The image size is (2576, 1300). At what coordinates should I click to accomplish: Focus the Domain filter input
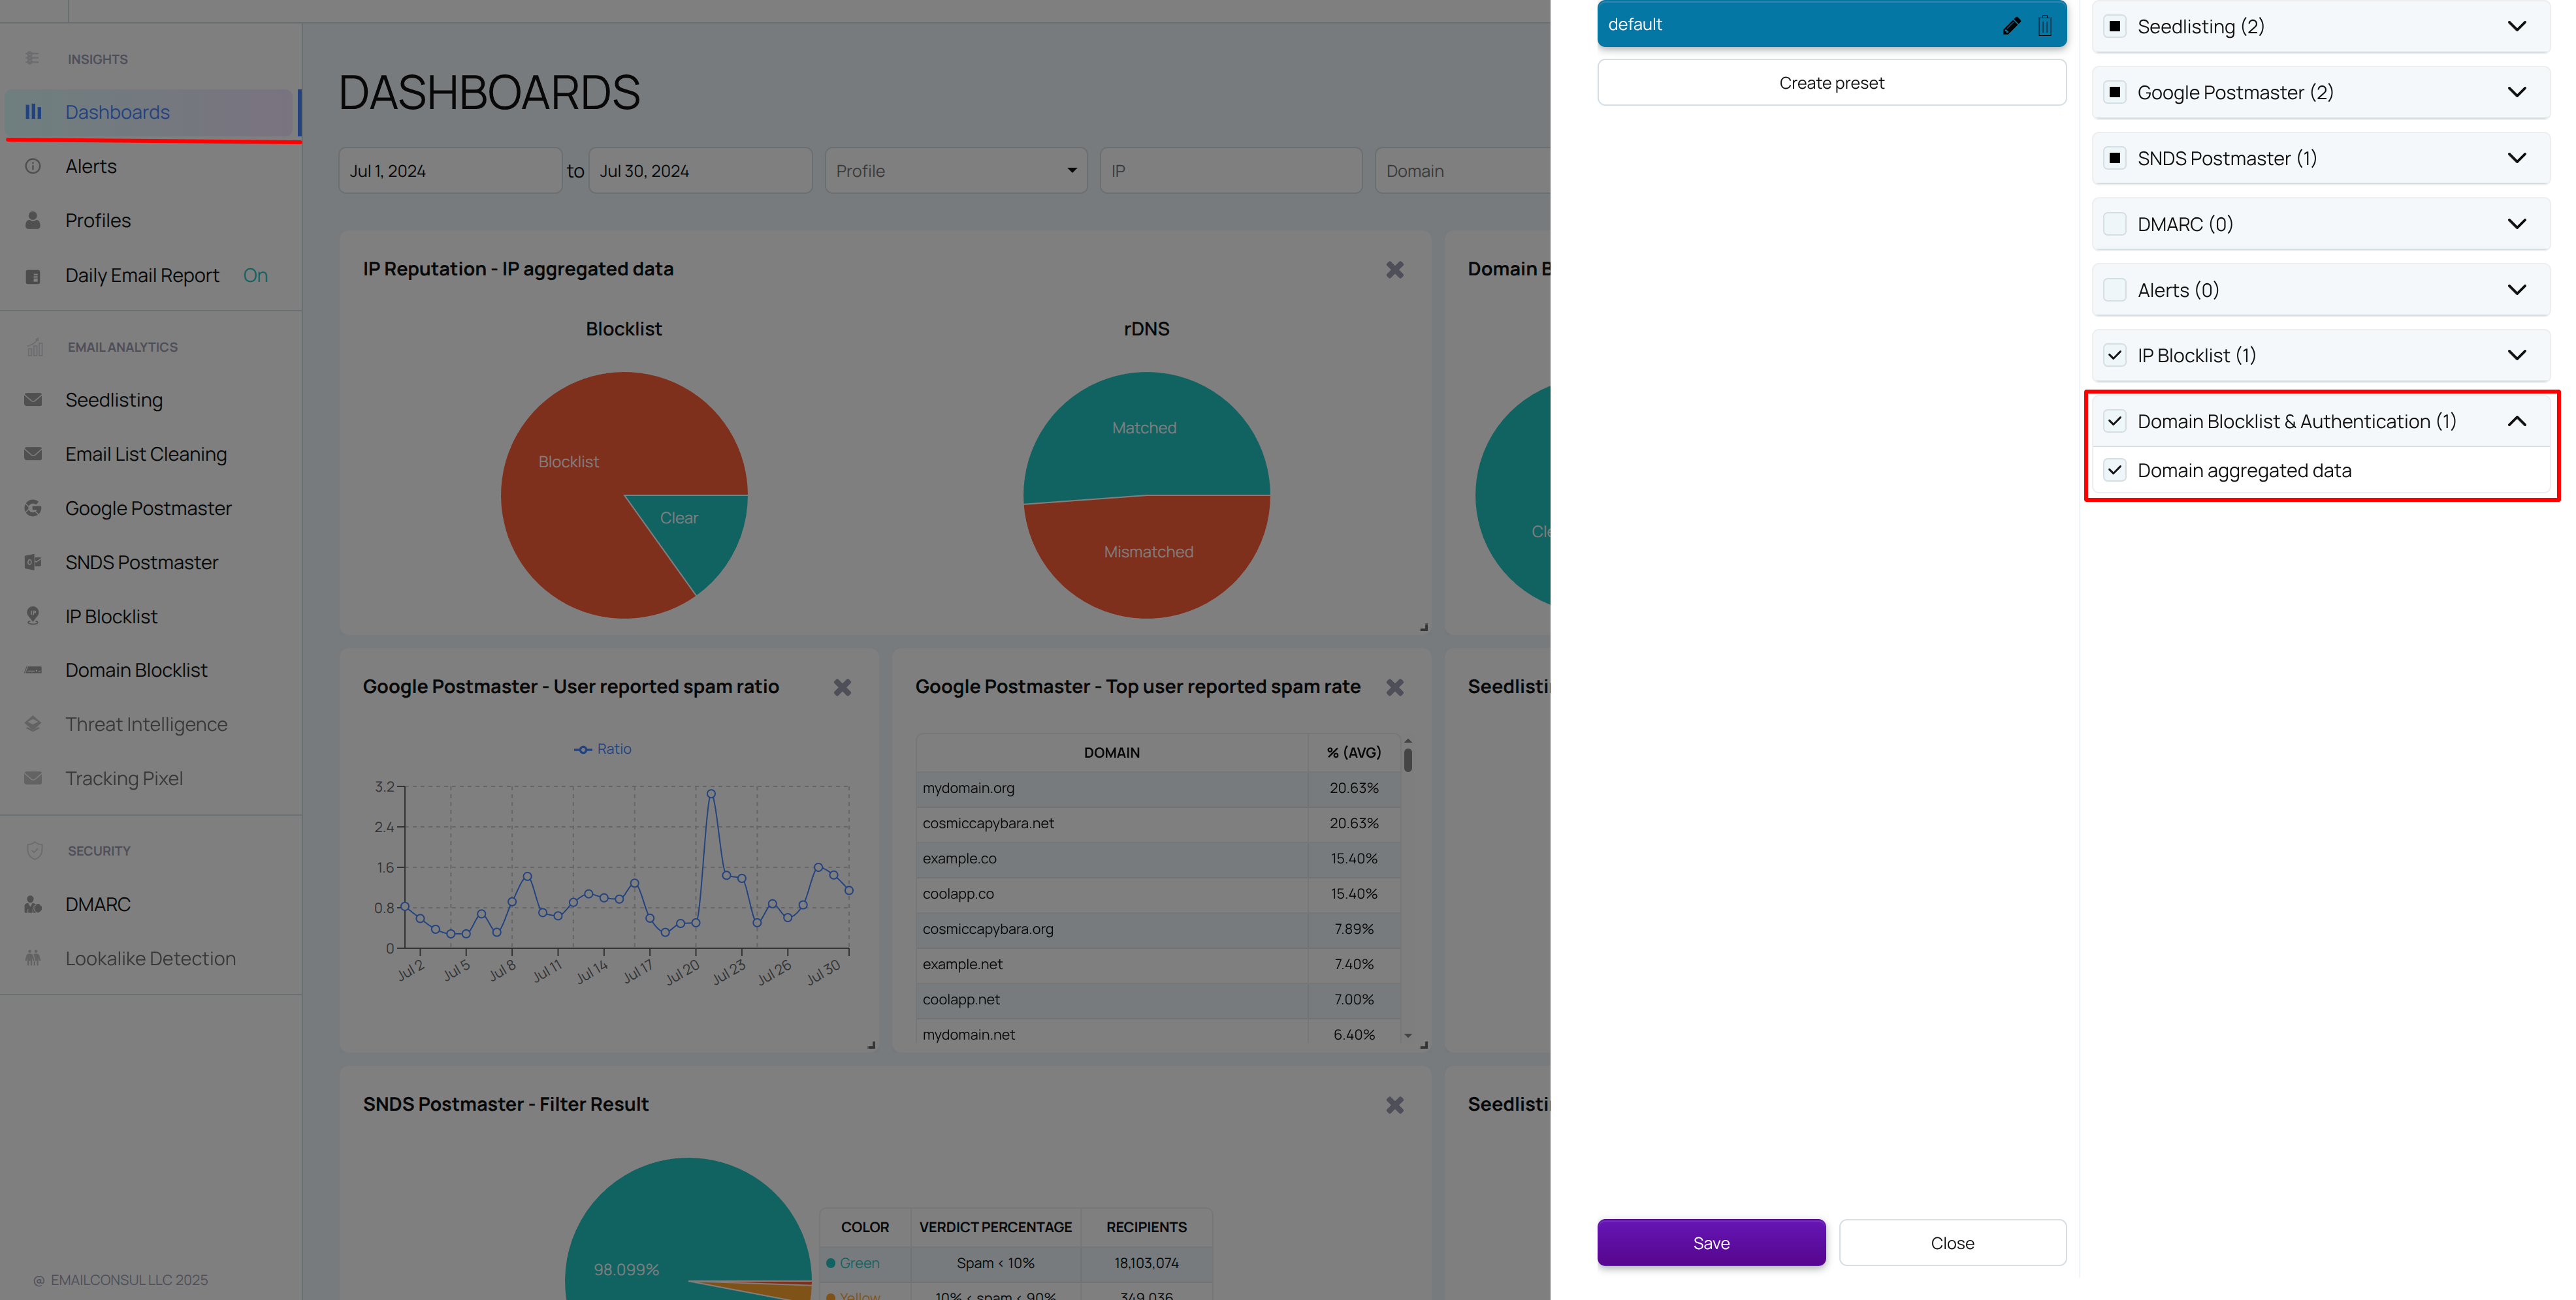(1463, 171)
